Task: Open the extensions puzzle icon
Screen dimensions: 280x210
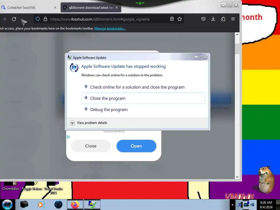Action: 223,19
